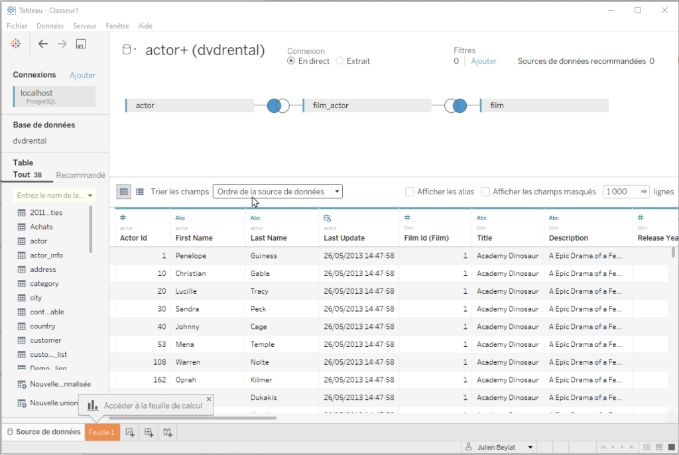679x455 pixels.
Task: Apply row count with the arrow button
Action: 644,192
